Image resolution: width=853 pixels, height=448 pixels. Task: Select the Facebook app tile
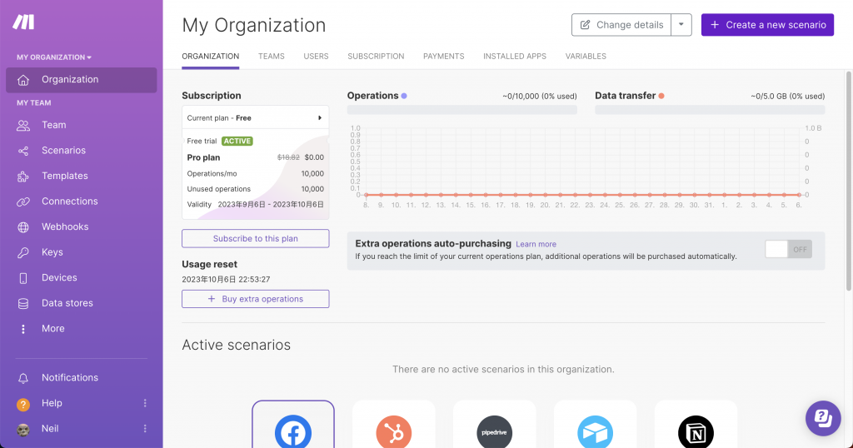point(293,425)
